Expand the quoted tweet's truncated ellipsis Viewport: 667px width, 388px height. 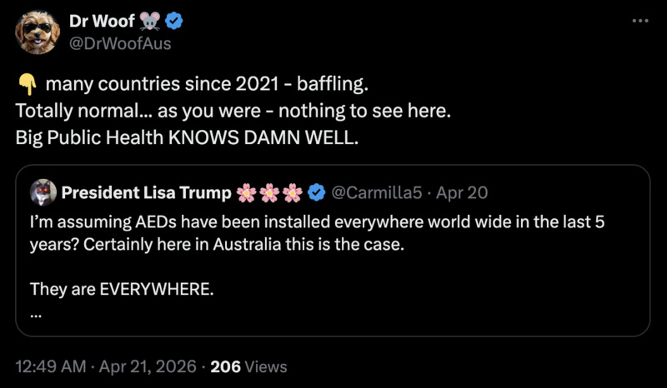35,313
